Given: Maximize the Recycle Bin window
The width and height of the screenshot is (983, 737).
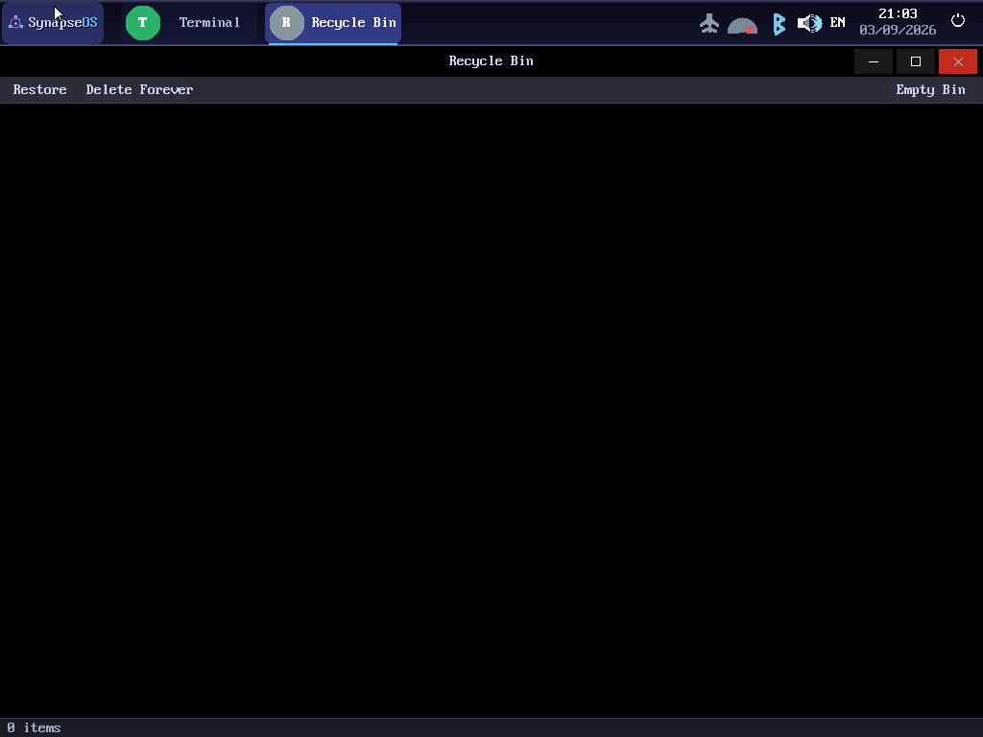Looking at the screenshot, I should pos(915,61).
